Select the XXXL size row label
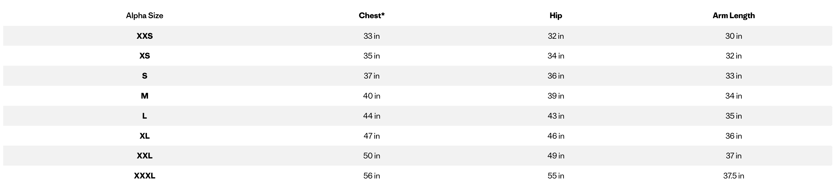This screenshot has height=187, width=835. [x=145, y=176]
